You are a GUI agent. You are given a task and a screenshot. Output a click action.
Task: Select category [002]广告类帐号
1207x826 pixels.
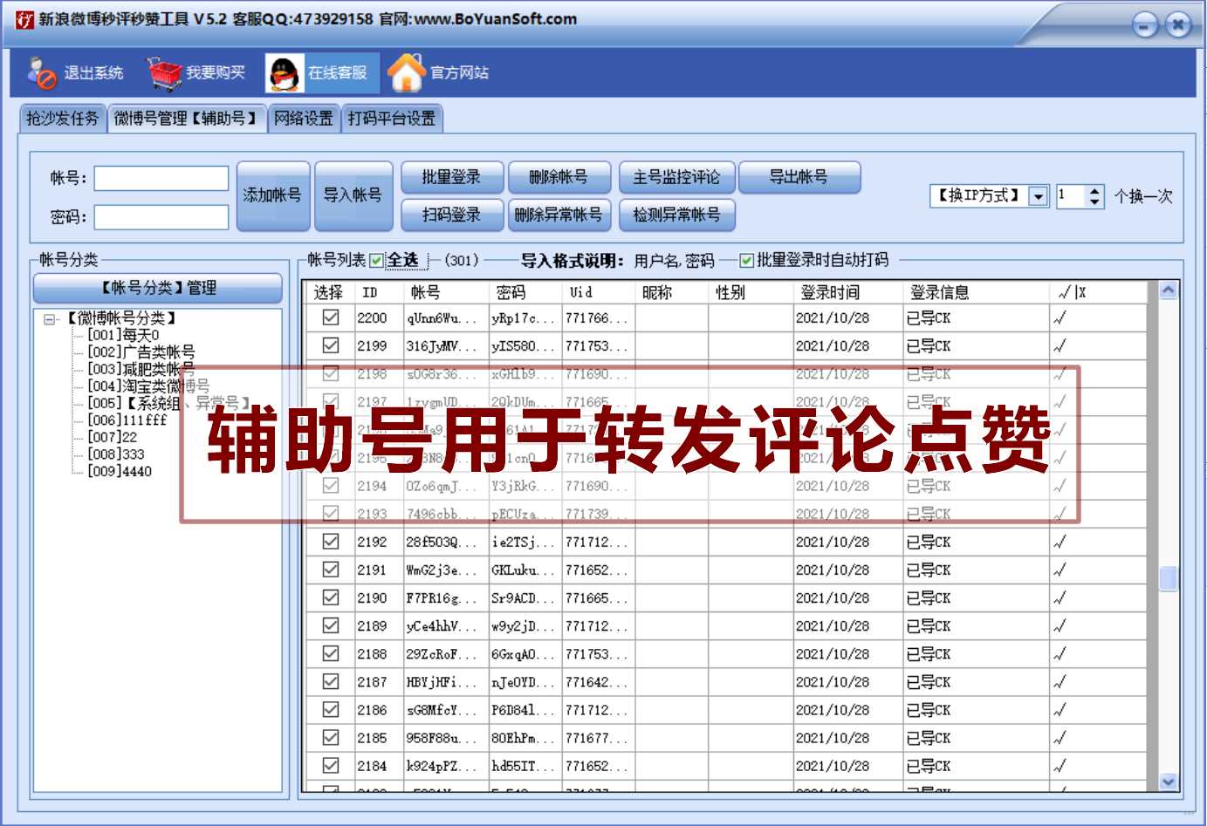141,352
